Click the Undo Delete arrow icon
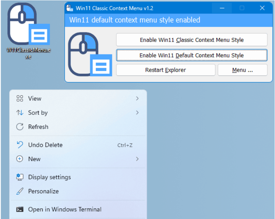275x219 pixels. (20, 145)
